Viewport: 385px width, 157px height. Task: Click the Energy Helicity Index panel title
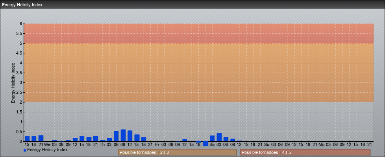pyautogui.click(x=22, y=5)
